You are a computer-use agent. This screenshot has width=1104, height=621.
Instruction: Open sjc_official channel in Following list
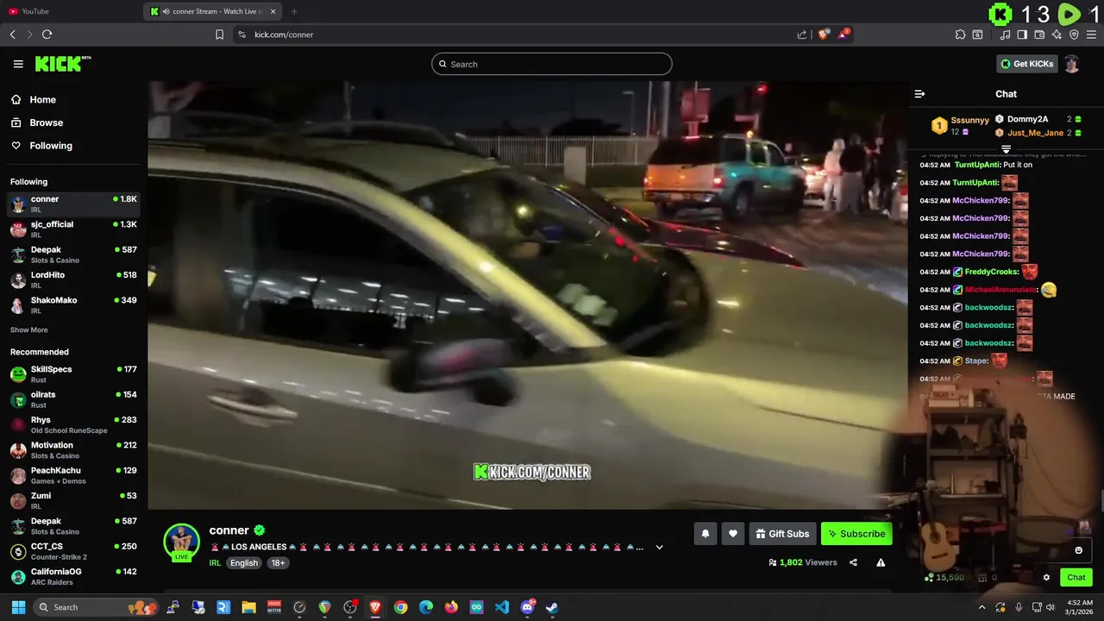[73, 229]
